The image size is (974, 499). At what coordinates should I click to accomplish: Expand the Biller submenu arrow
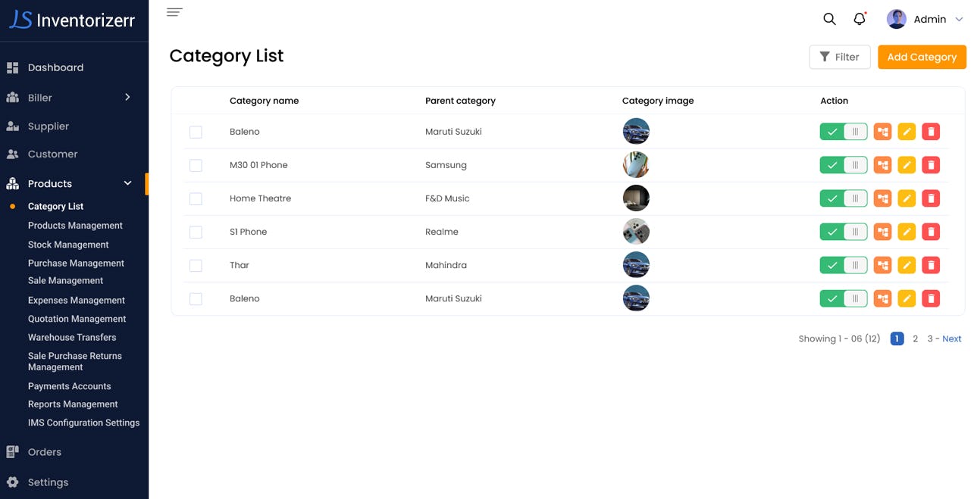[x=127, y=97]
